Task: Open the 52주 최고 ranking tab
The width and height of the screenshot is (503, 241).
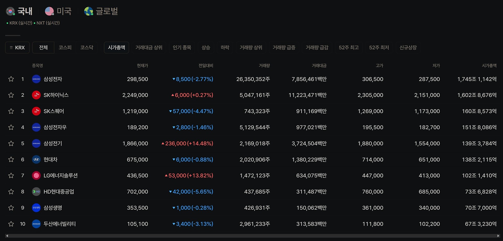Action: point(349,48)
